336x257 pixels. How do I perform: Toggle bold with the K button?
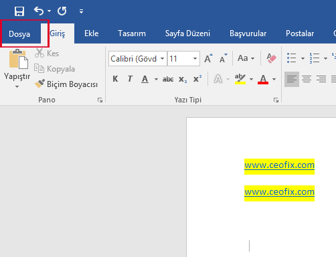[115, 79]
